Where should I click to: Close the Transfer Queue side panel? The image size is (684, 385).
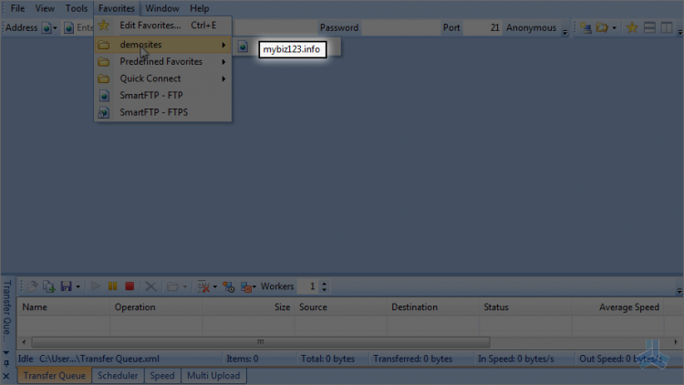(x=6, y=376)
